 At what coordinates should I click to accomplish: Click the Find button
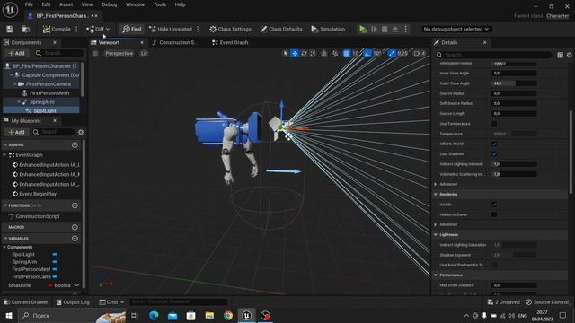click(132, 29)
